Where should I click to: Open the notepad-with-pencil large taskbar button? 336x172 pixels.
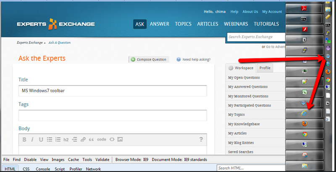click(304, 82)
